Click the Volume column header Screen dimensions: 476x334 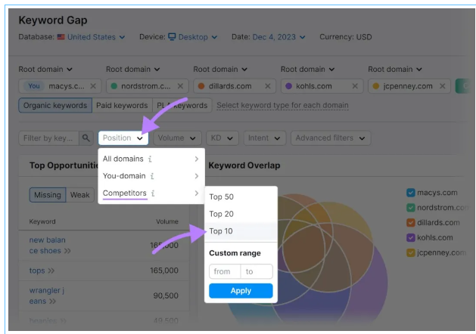coord(167,221)
